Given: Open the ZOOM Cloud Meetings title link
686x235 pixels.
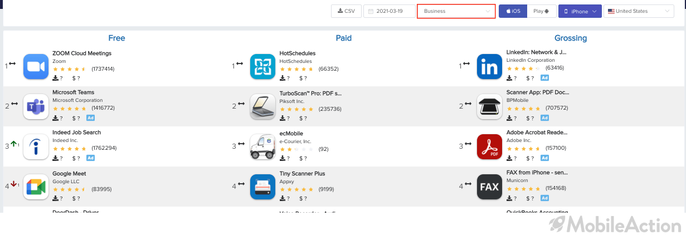Looking at the screenshot, I should pos(82,53).
